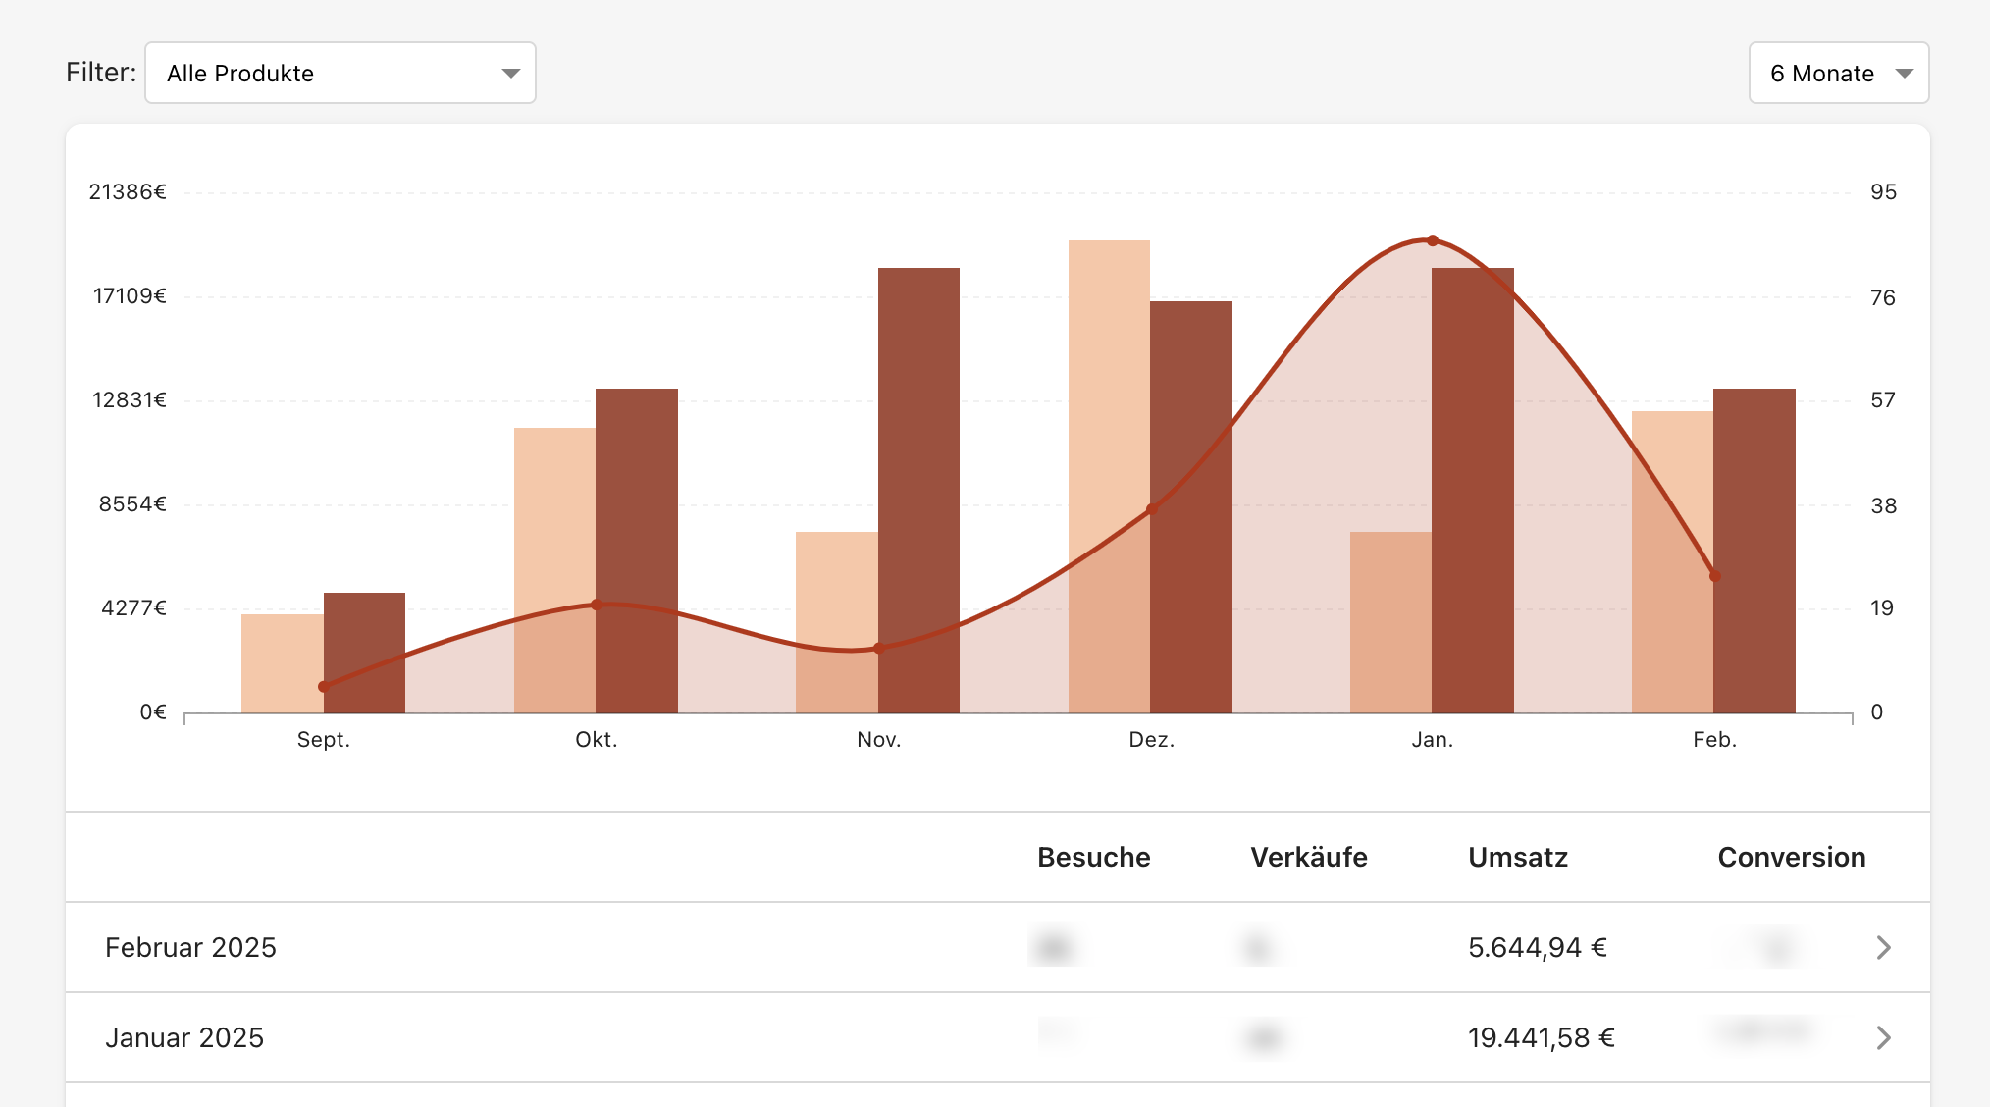Image resolution: width=1990 pixels, height=1107 pixels.
Task: Open the Alle Produkte filter dropdown
Action: pyautogui.click(x=340, y=73)
